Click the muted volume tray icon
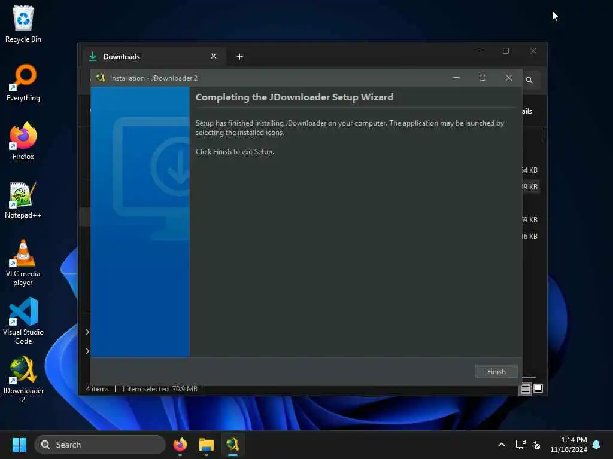 pos(536,445)
